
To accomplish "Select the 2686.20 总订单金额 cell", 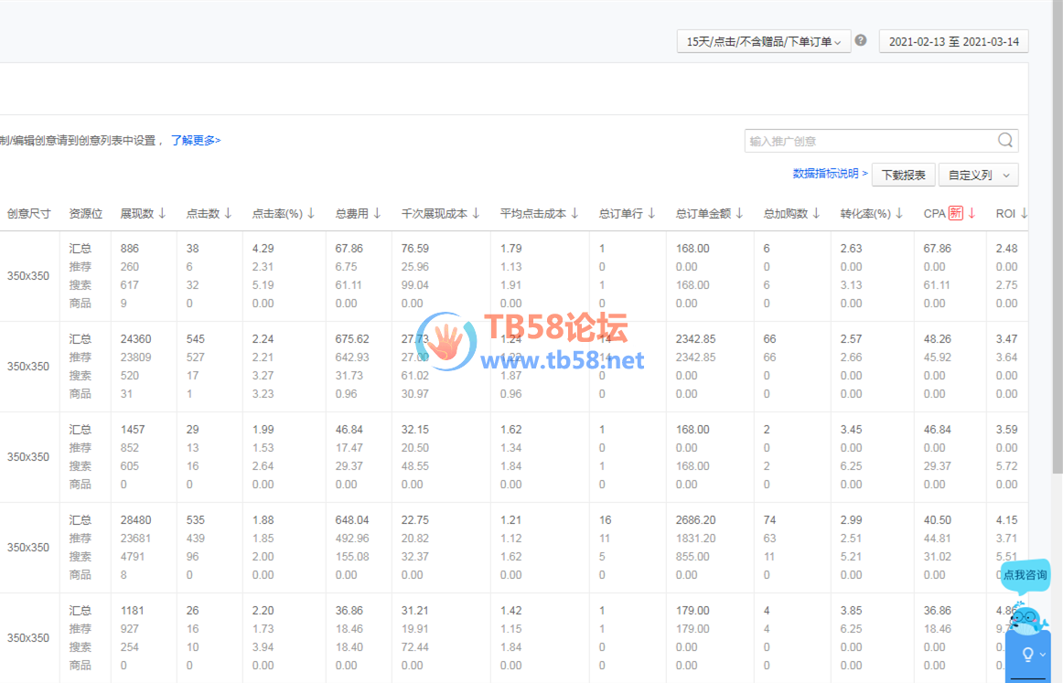I will click(695, 519).
